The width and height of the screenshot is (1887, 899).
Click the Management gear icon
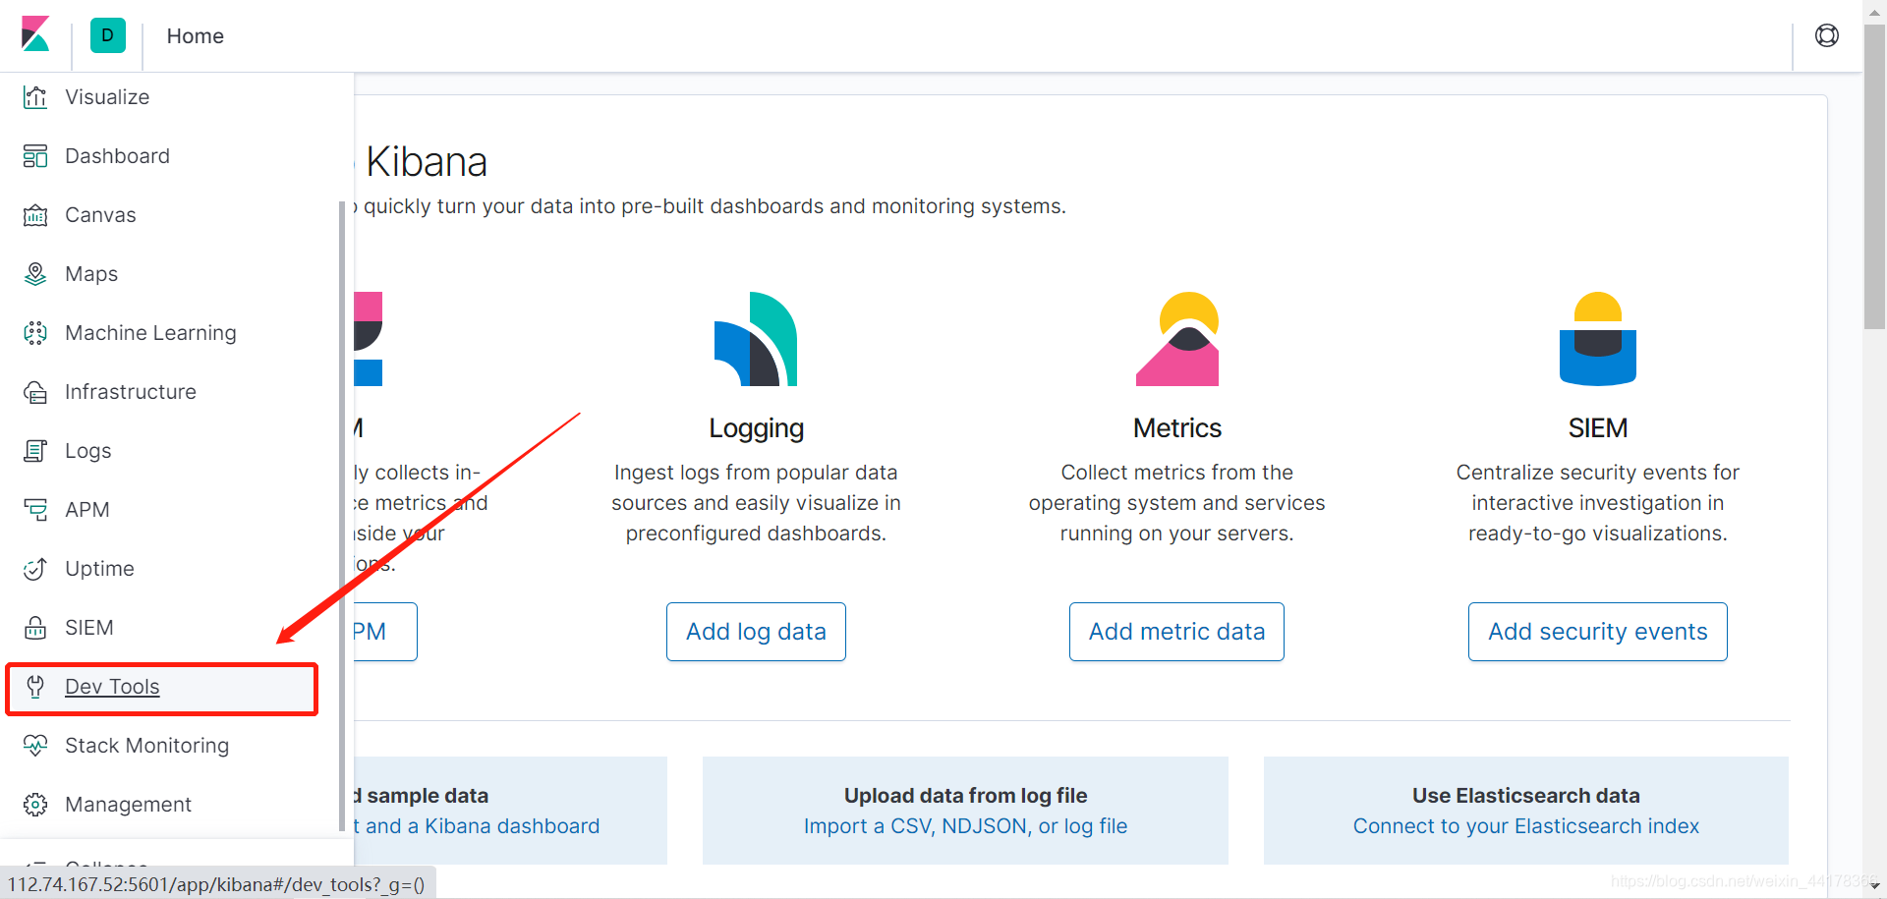click(x=35, y=805)
